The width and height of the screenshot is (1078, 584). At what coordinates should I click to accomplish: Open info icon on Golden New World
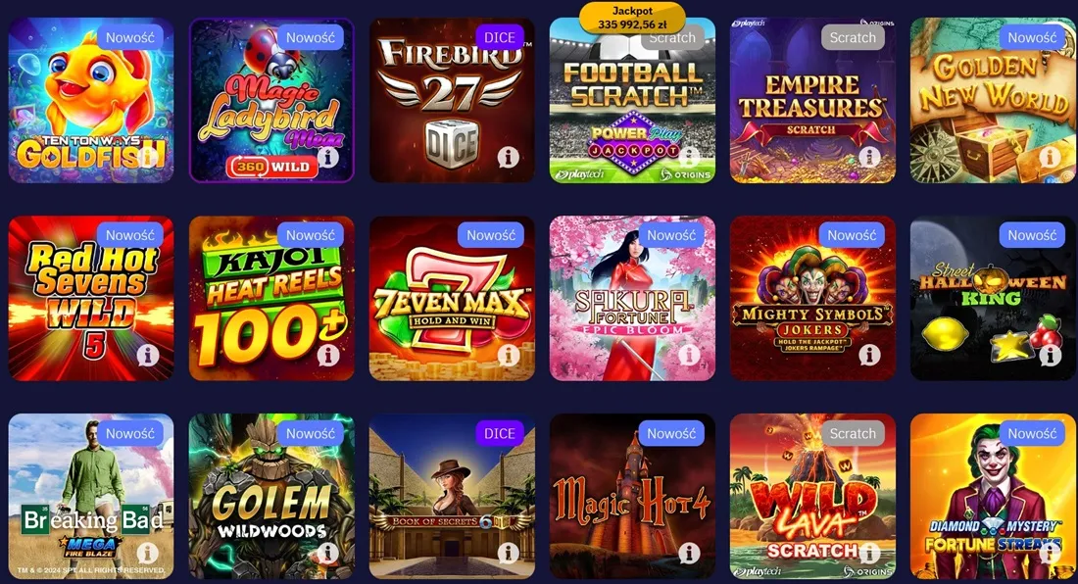coord(1050,158)
